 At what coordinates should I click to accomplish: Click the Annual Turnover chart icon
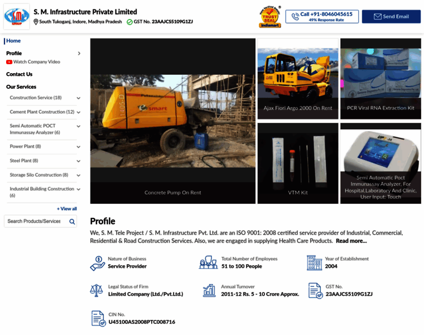pos(209,291)
